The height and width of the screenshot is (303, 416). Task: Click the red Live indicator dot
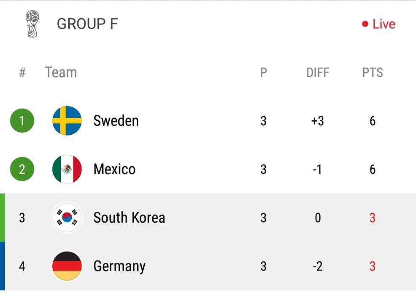pyautogui.click(x=365, y=24)
